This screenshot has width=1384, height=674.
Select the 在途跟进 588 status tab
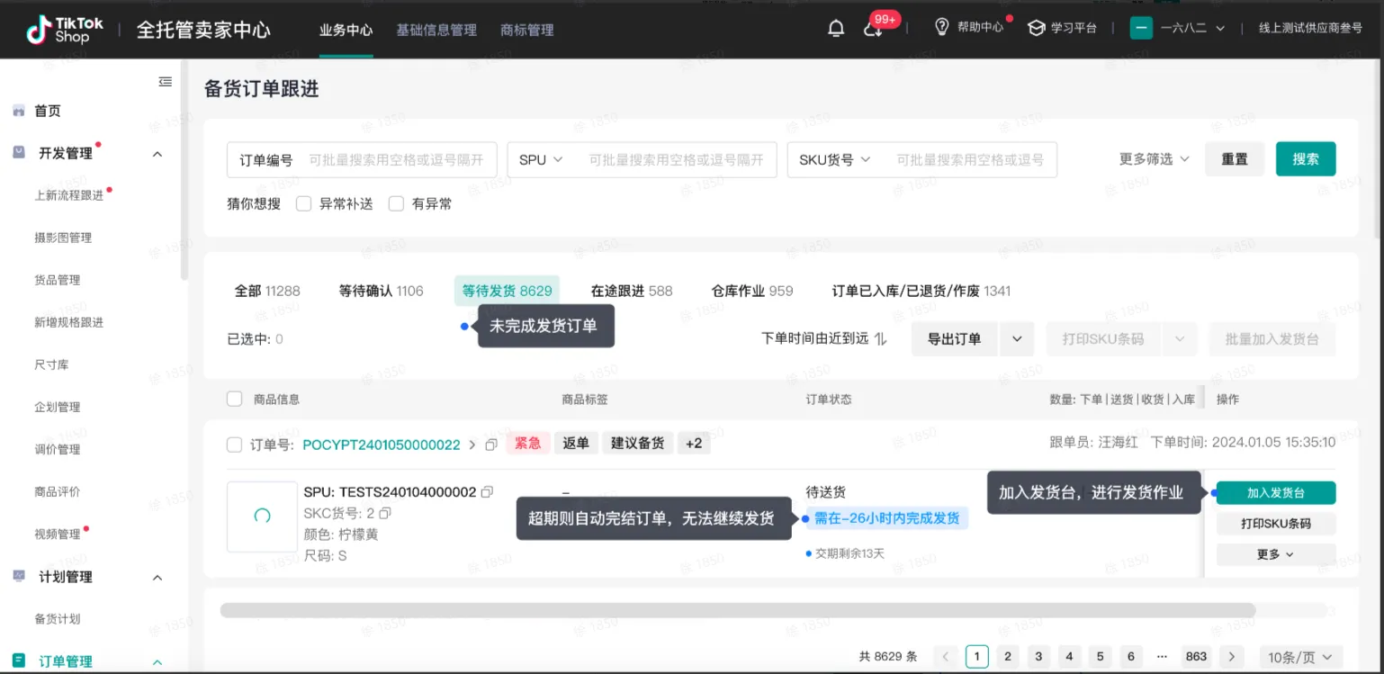[x=632, y=291]
